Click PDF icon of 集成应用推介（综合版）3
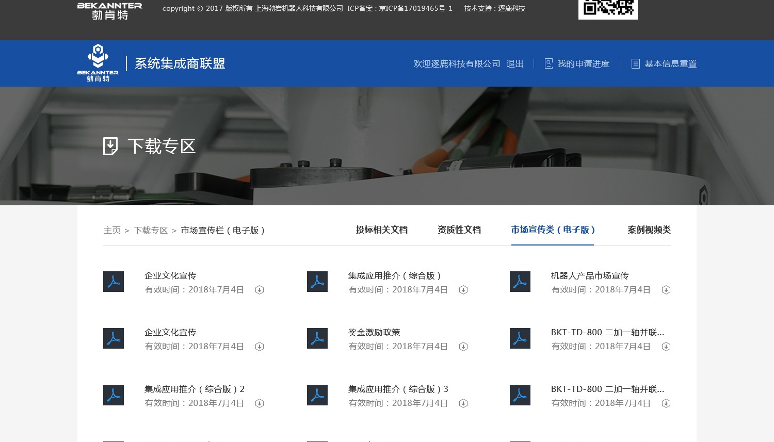 (317, 395)
